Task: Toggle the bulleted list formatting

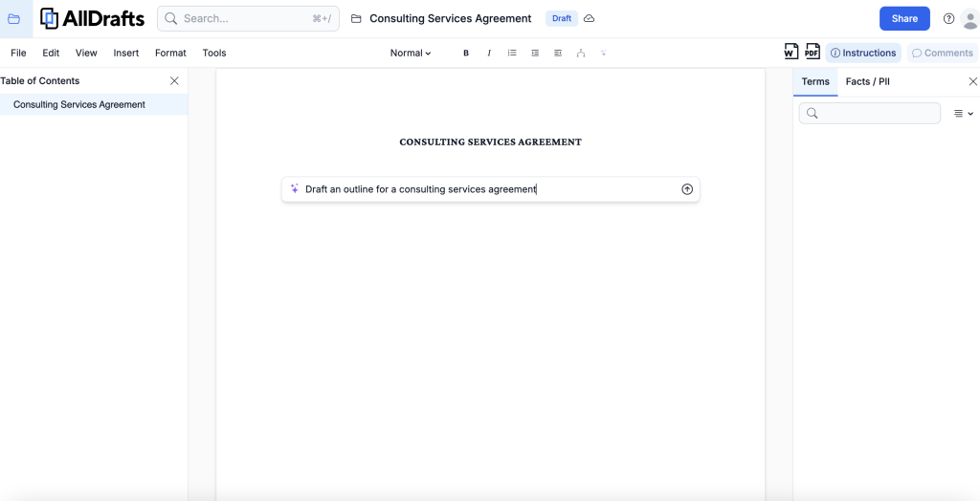Action: pos(512,54)
